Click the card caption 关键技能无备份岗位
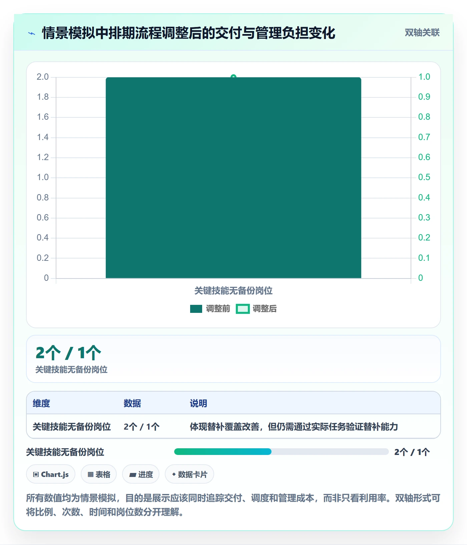This screenshot has width=467, height=545. tap(71, 370)
